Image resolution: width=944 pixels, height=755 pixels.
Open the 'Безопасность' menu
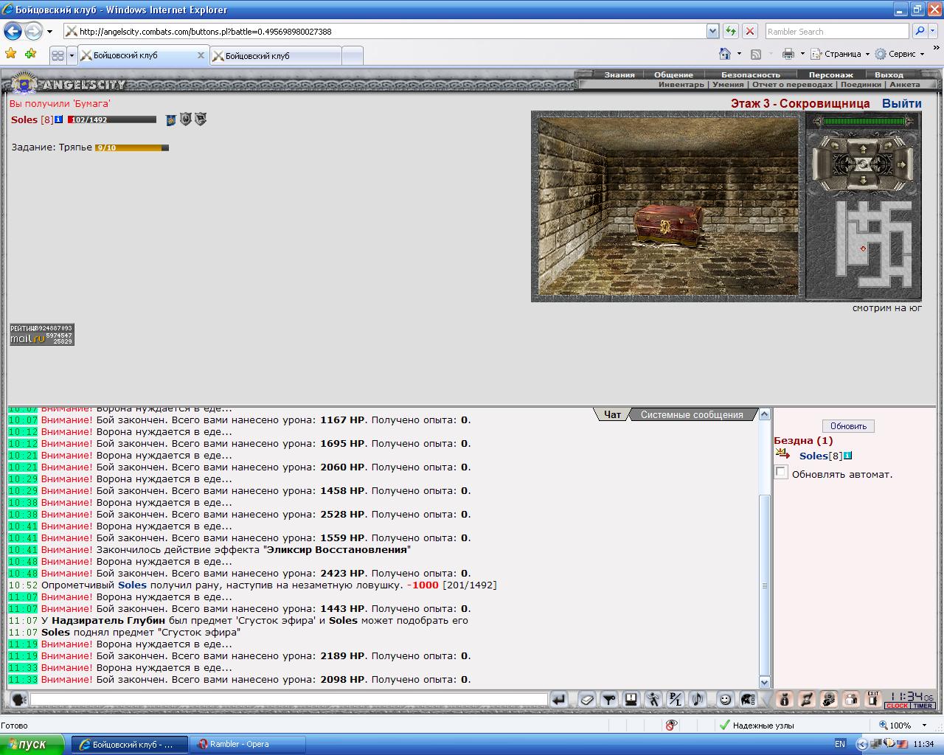coord(750,74)
